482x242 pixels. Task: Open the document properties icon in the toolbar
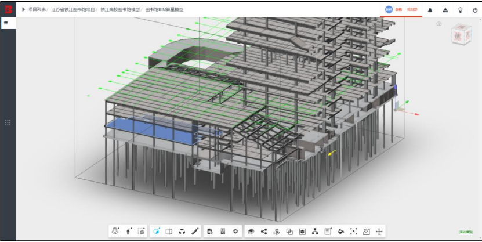[x=210, y=232]
